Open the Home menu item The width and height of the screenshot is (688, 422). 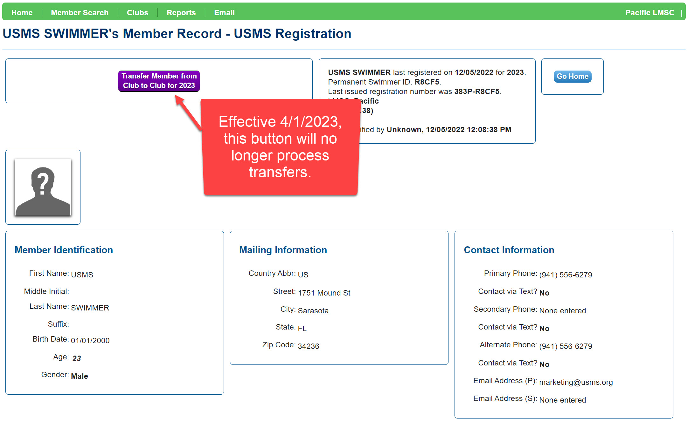point(22,13)
